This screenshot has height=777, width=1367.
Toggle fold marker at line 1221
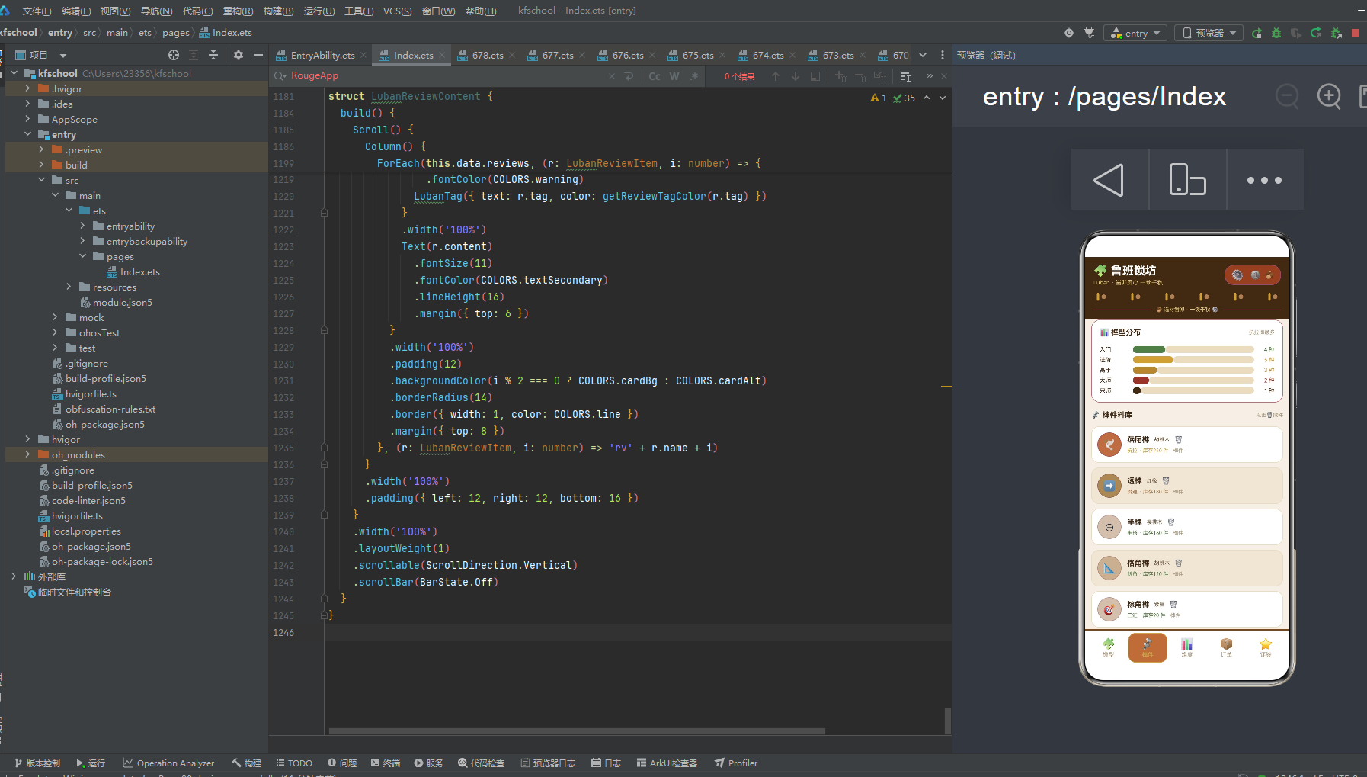click(324, 213)
